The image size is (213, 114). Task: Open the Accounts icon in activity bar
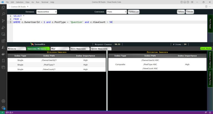(x=3, y=101)
